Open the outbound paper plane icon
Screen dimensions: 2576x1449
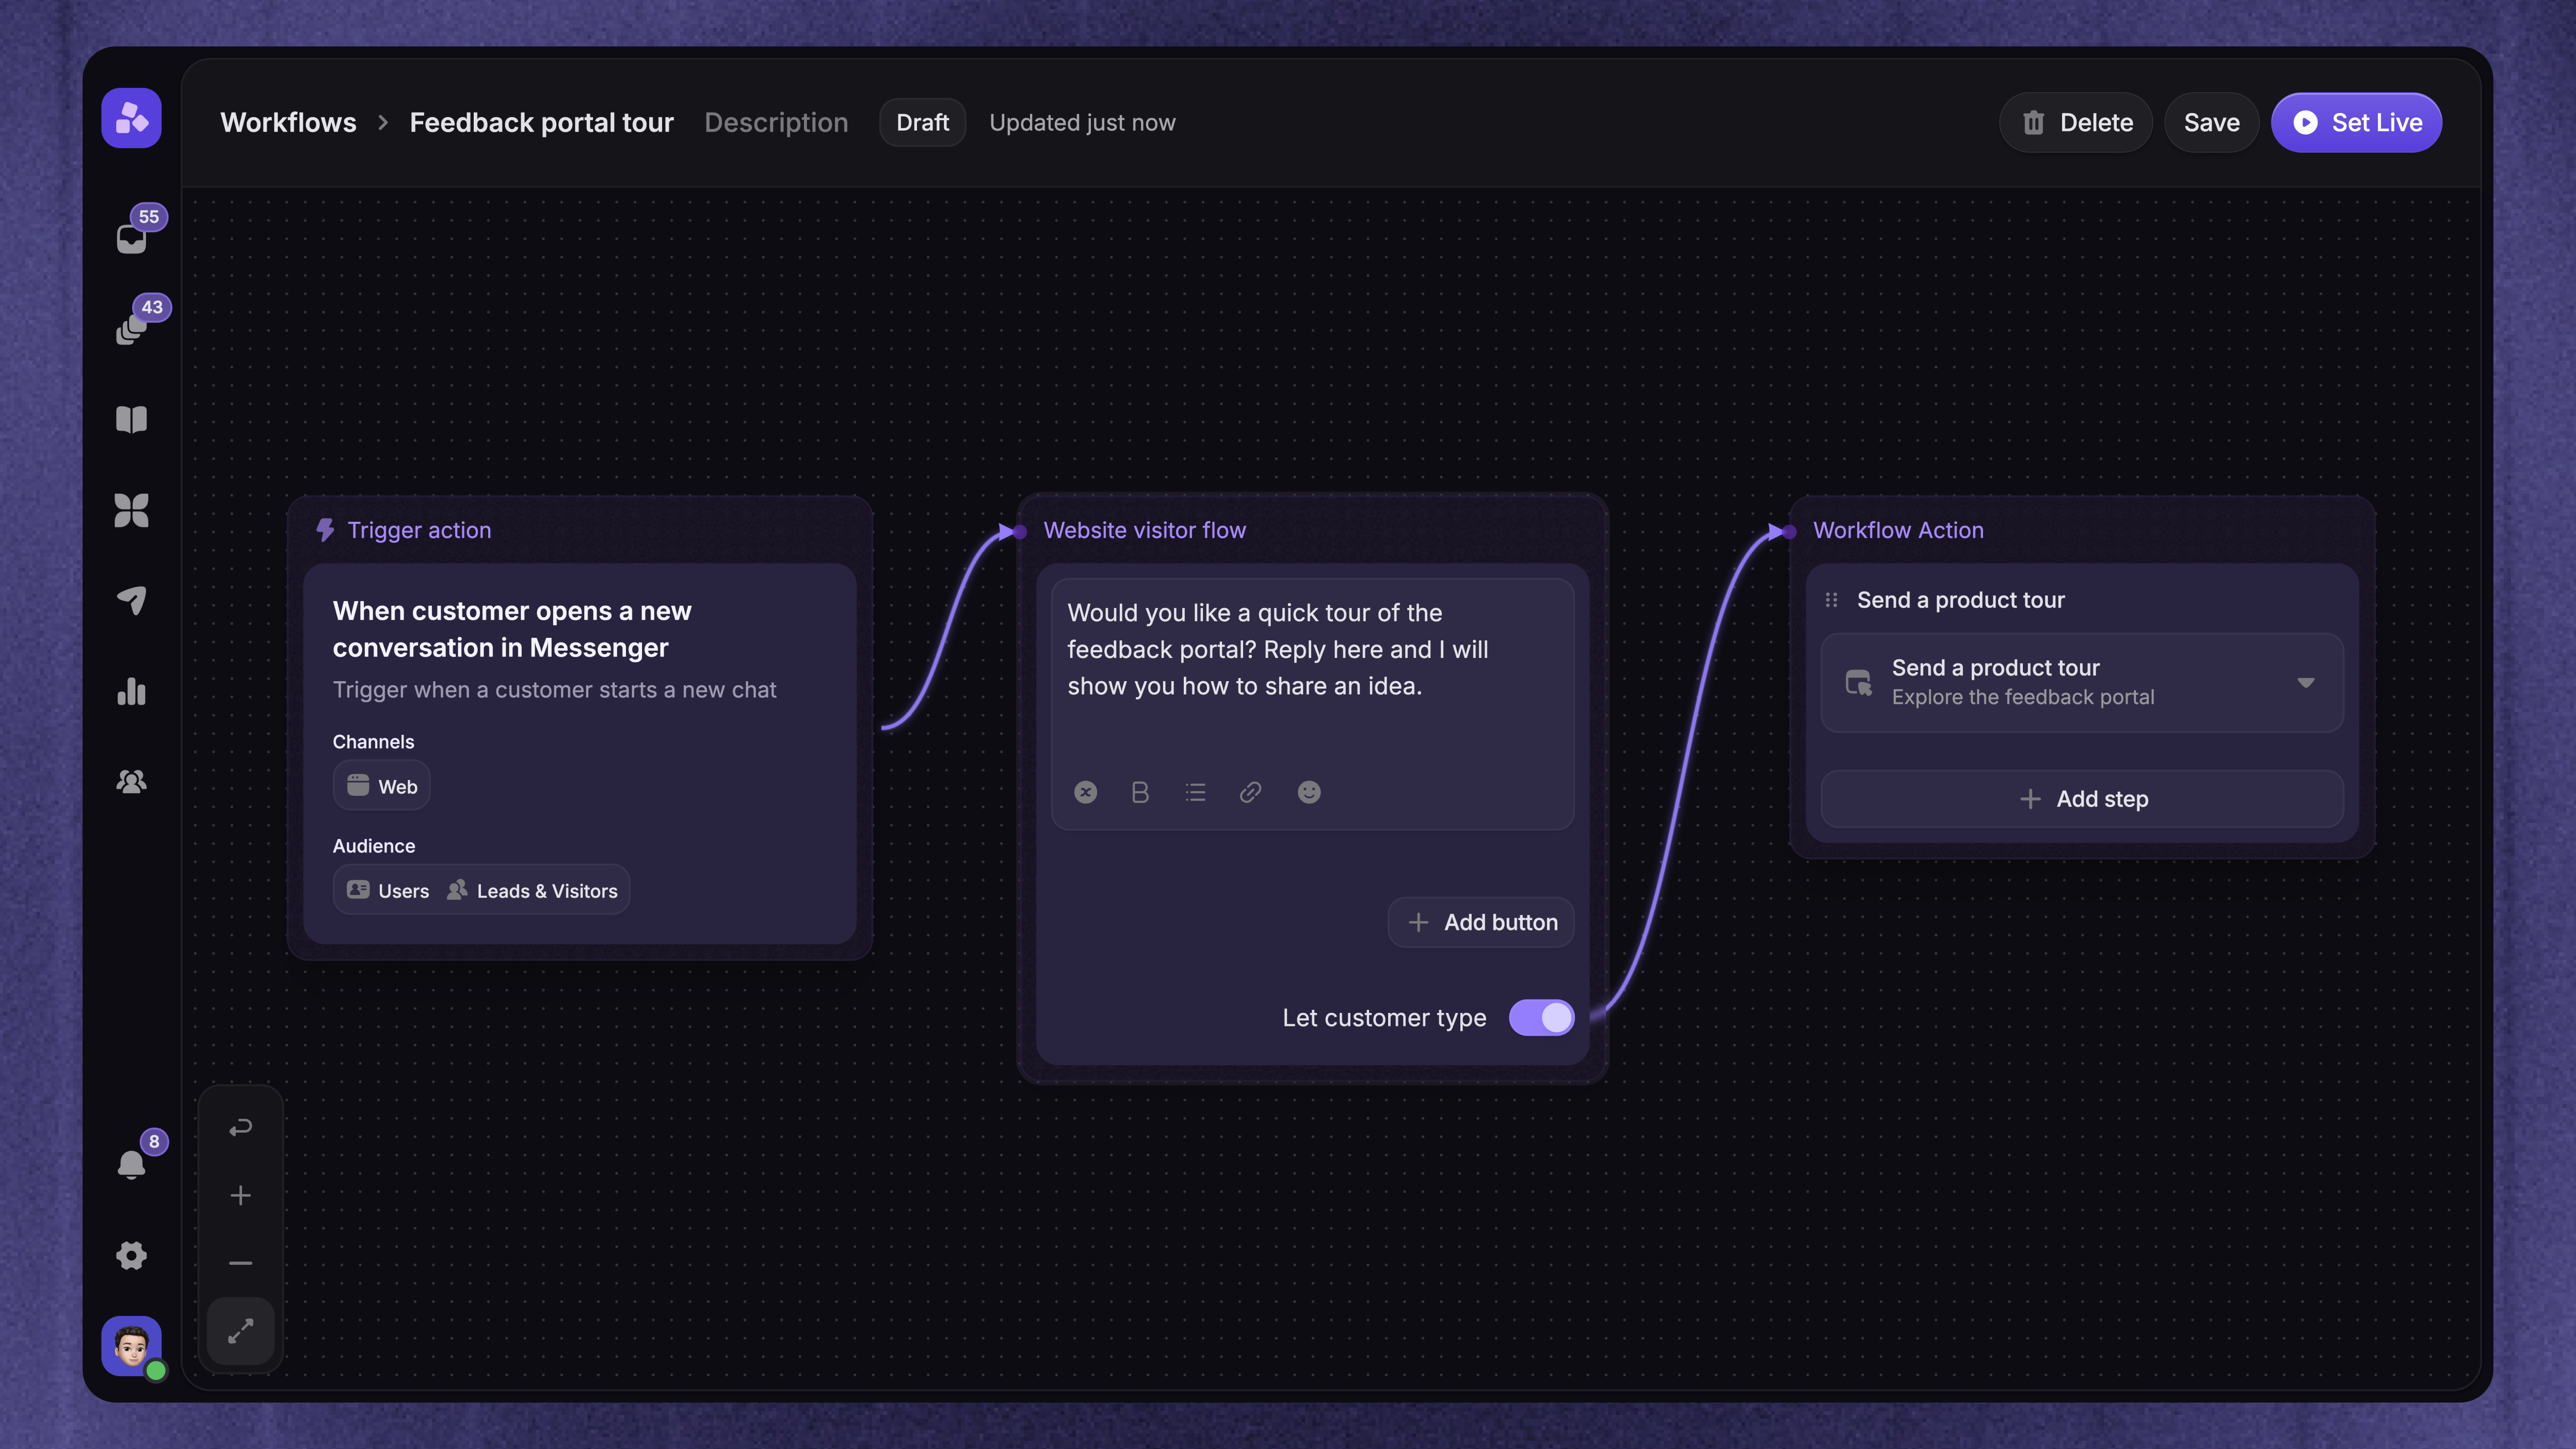131,600
